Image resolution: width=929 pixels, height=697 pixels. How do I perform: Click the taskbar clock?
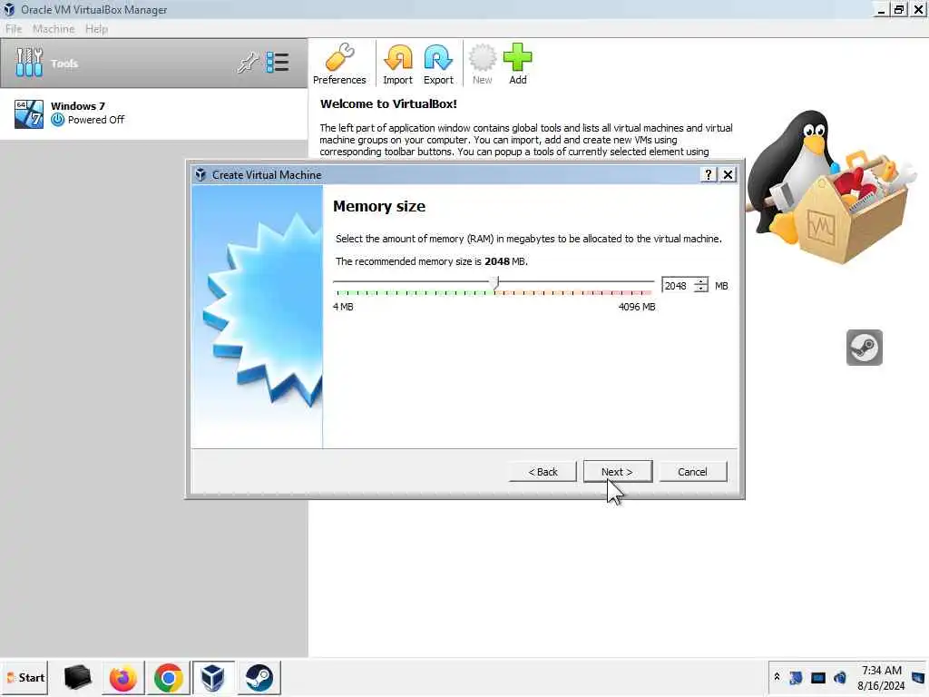tap(881, 677)
